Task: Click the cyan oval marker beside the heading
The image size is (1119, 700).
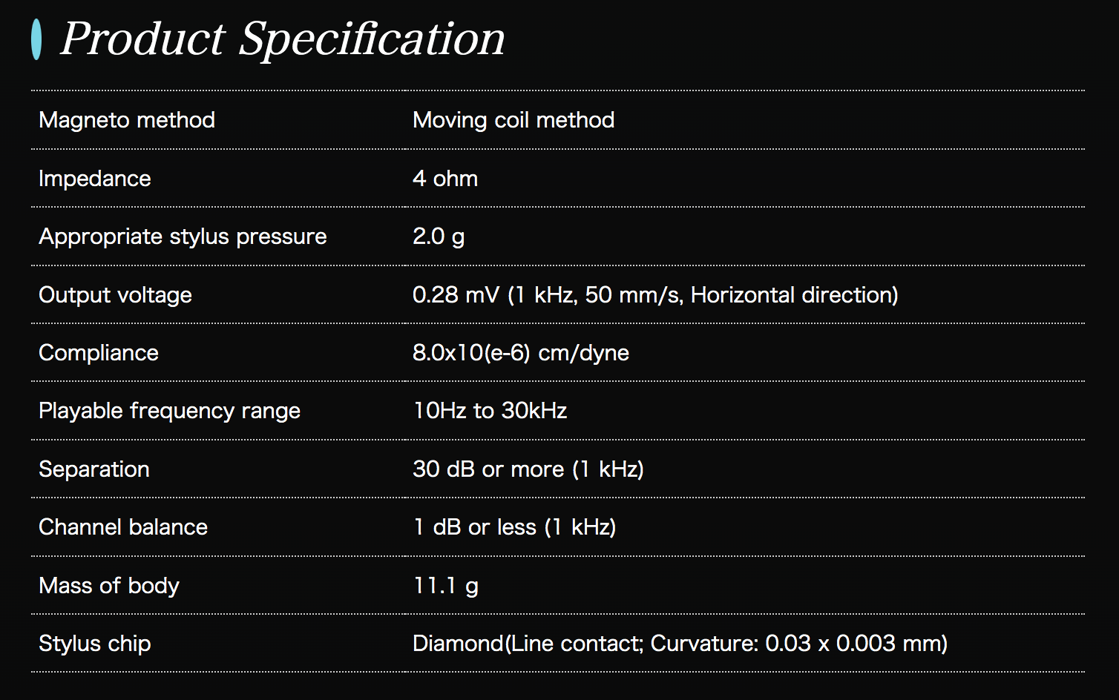Action: coord(36,39)
